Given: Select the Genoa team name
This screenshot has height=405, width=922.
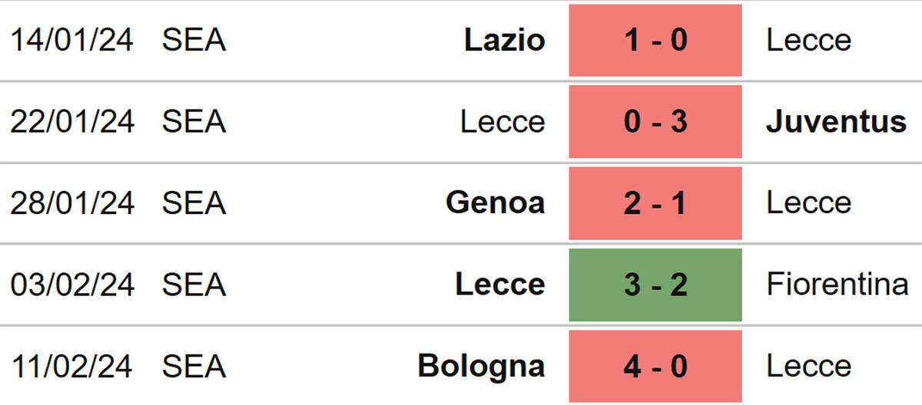Looking at the screenshot, I should (x=496, y=203).
